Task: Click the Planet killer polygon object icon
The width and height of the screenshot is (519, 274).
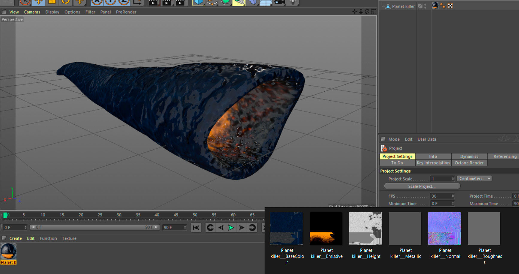Action: point(388,6)
